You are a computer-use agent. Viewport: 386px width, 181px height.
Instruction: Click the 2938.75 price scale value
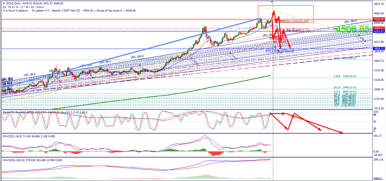tap(378, 89)
